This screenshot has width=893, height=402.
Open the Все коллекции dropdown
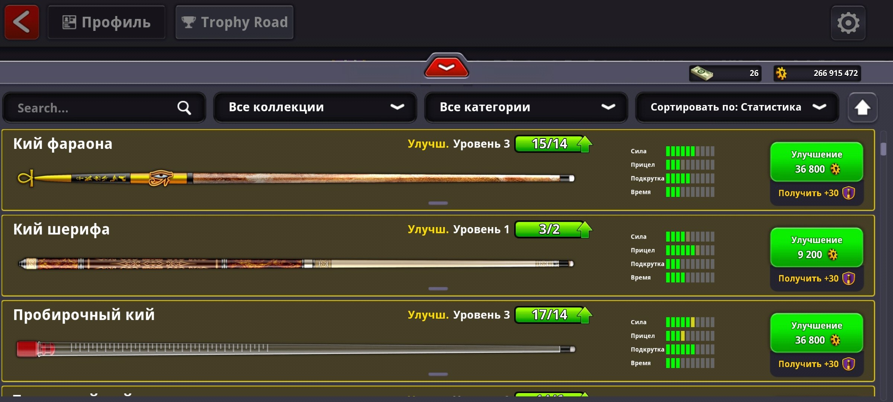(315, 107)
